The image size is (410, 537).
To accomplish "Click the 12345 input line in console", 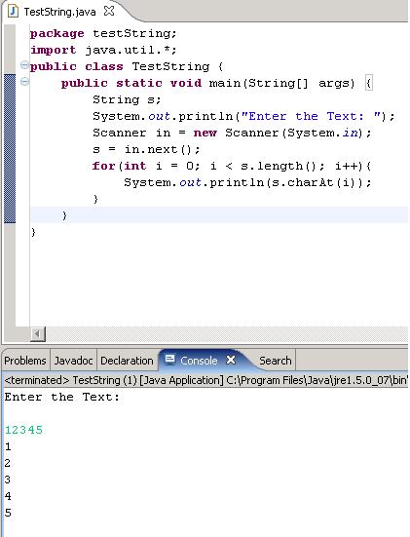I will [23, 430].
